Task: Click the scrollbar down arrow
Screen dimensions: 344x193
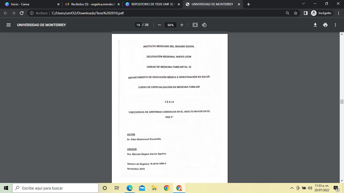Action: (x=342, y=181)
